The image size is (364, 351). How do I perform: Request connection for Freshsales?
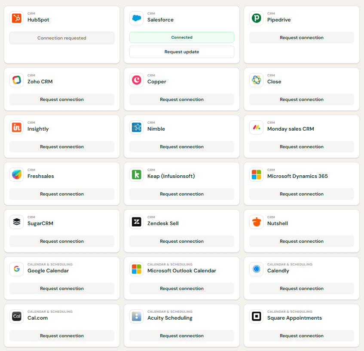coord(62,194)
